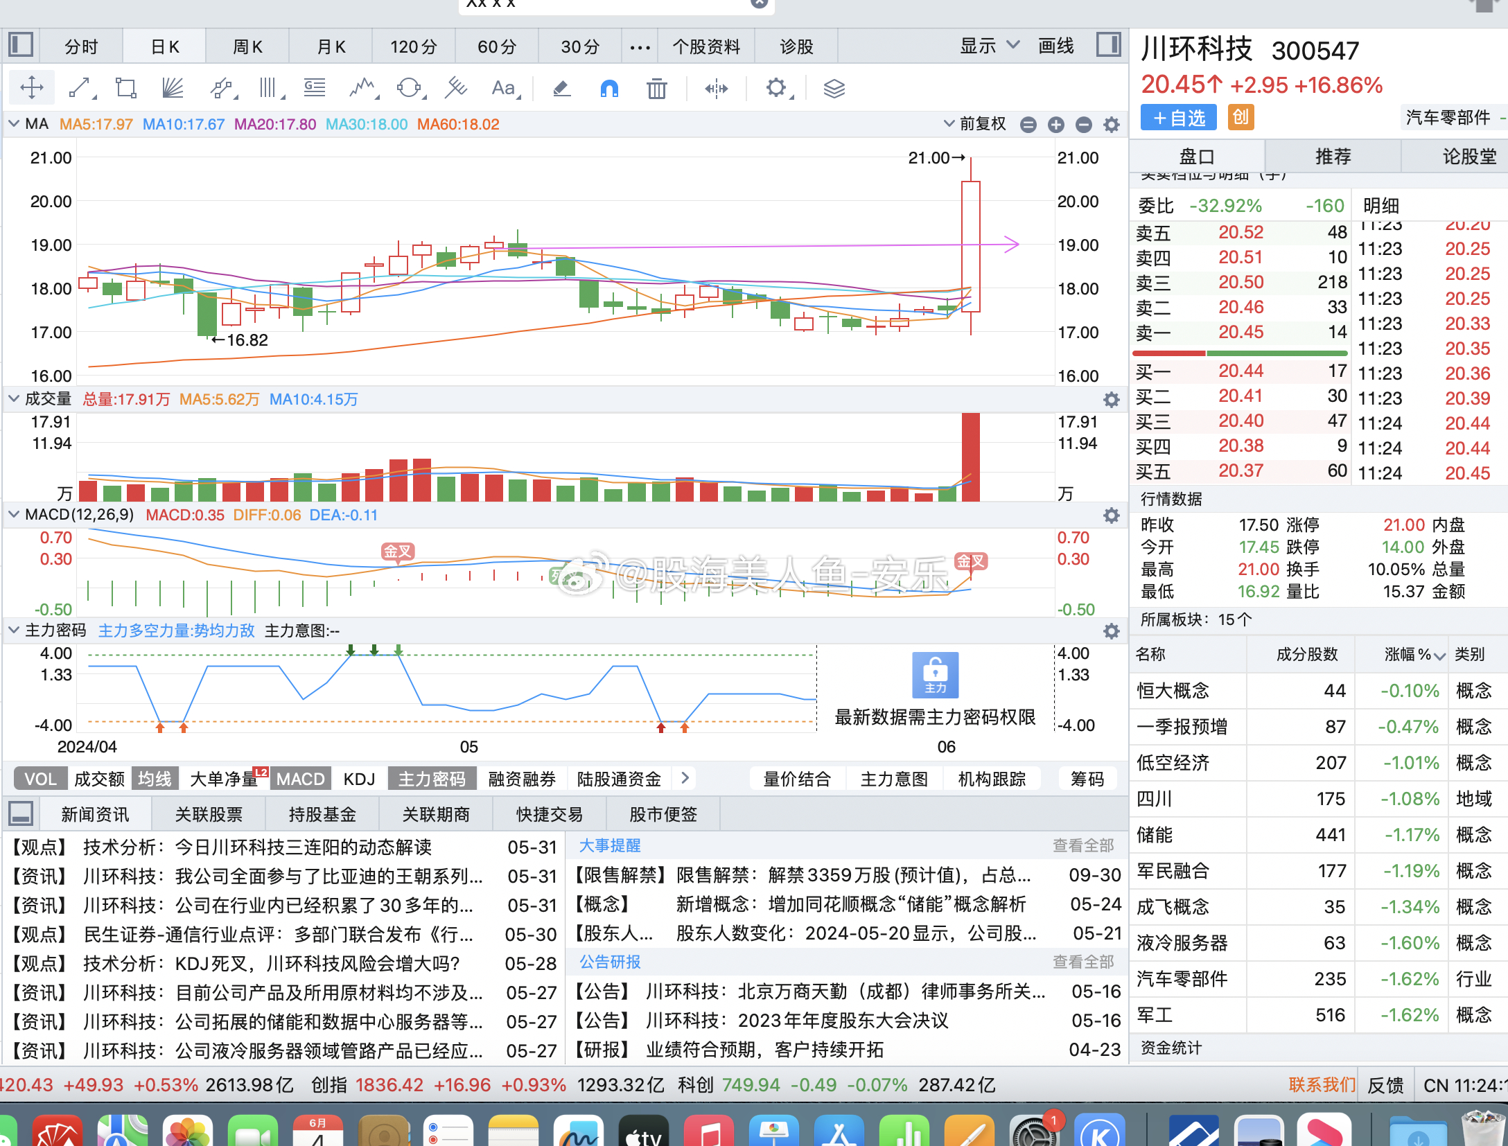Click the 主力 lock icon
Screen dimensions: 1508x1146
click(x=936, y=675)
